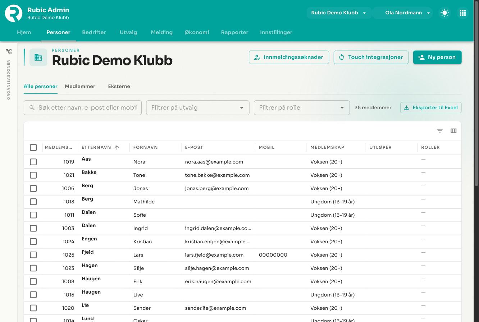The width and height of the screenshot is (479, 322).
Task: Check the box for Tone Bakke
Action: pyautogui.click(x=33, y=175)
